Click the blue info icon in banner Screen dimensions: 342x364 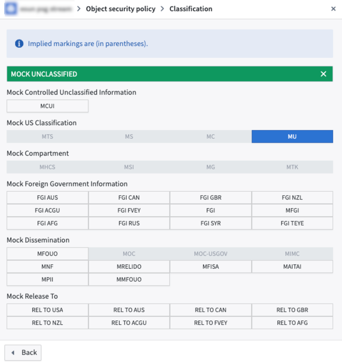[19, 44]
